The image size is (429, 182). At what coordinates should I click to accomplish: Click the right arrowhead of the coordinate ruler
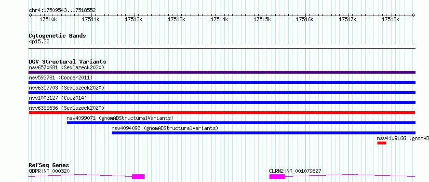(414, 15)
